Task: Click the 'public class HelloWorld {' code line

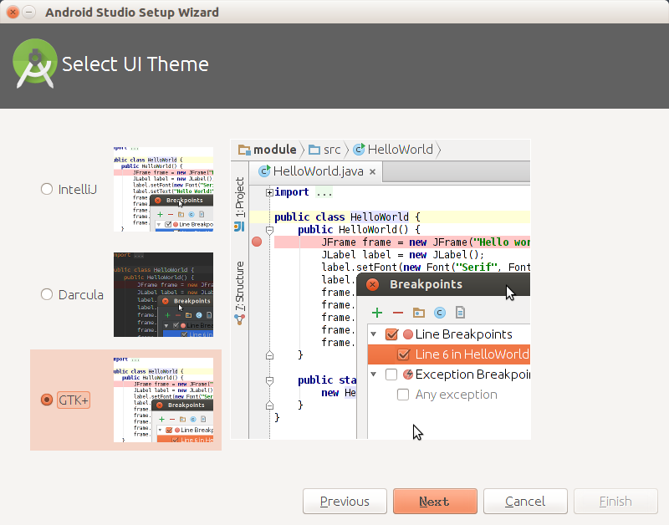Action: pyautogui.click(x=347, y=217)
